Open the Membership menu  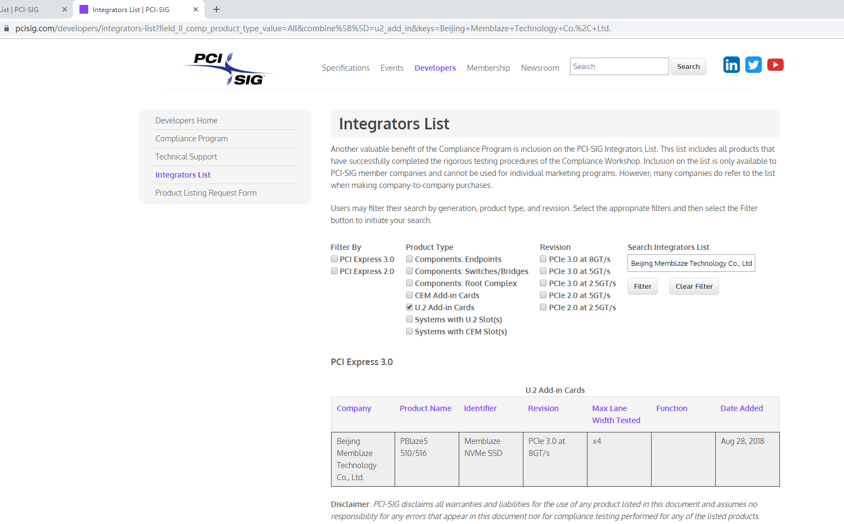click(x=488, y=68)
